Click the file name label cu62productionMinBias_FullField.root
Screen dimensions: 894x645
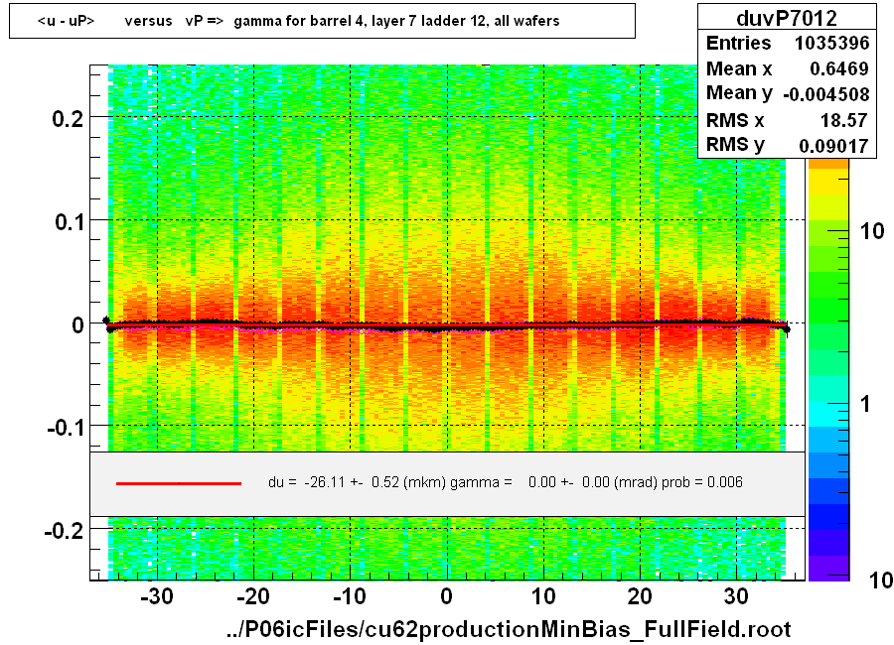coord(509,629)
